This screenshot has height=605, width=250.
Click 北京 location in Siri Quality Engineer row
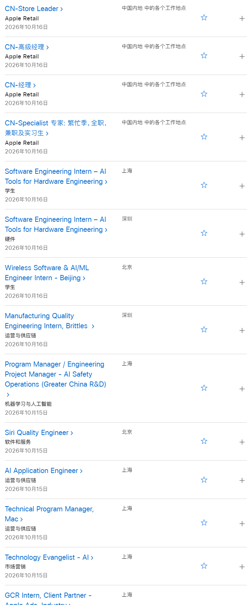coord(127,432)
